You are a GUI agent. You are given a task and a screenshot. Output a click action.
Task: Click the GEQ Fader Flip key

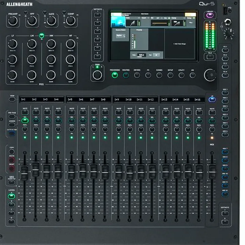point(12,182)
